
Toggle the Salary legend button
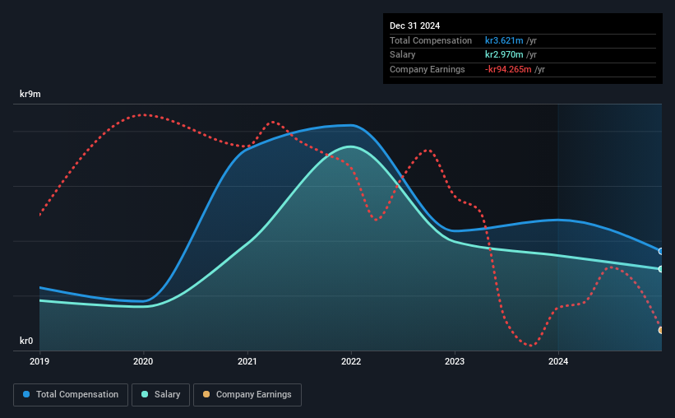click(x=160, y=395)
